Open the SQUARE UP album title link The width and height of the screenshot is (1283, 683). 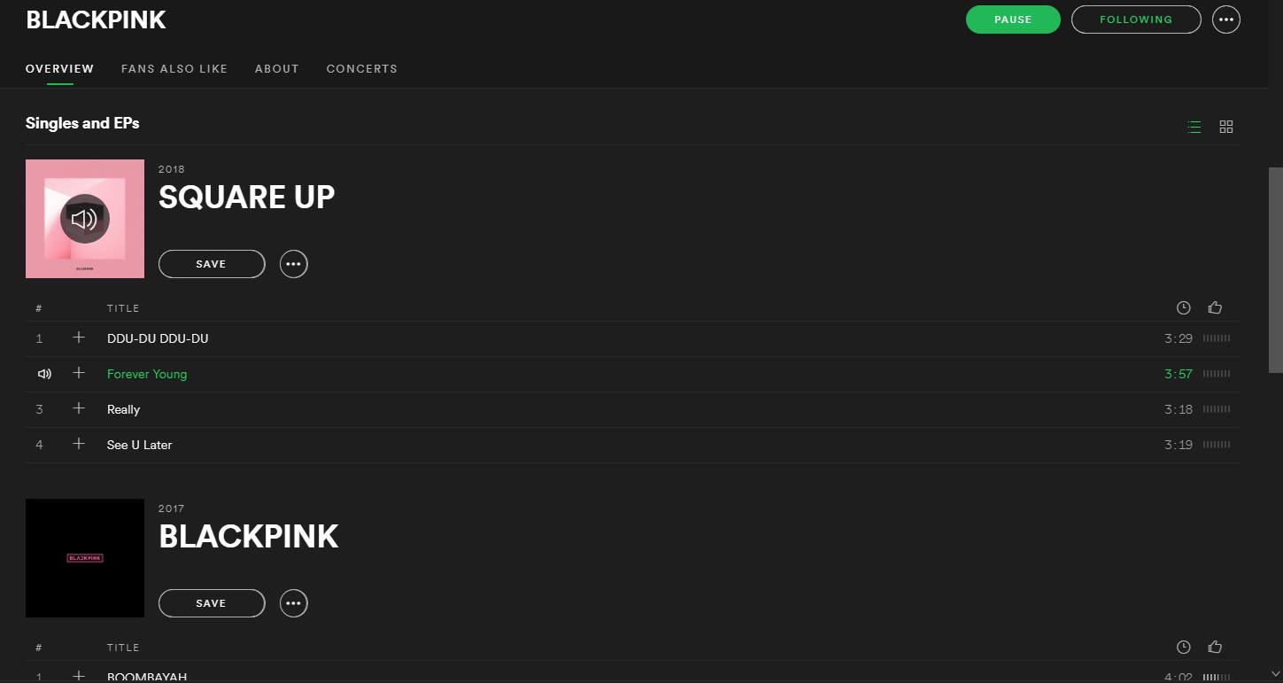247,197
